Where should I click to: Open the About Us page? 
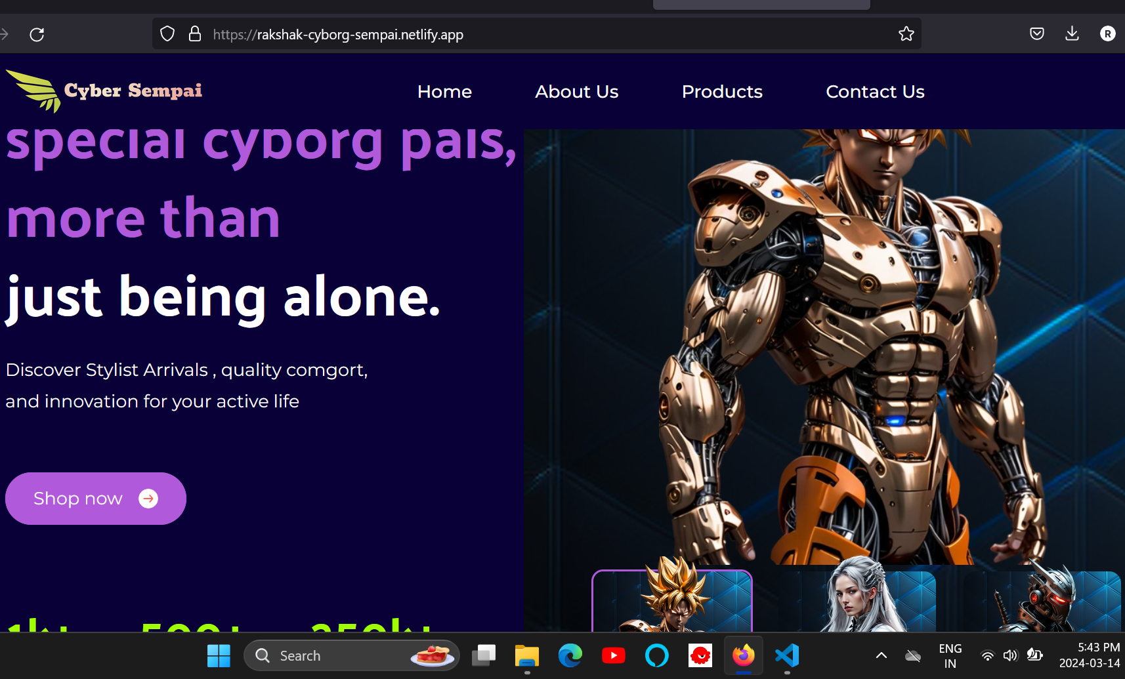tap(576, 92)
